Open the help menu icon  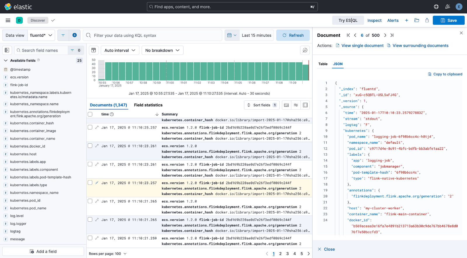[436, 7]
